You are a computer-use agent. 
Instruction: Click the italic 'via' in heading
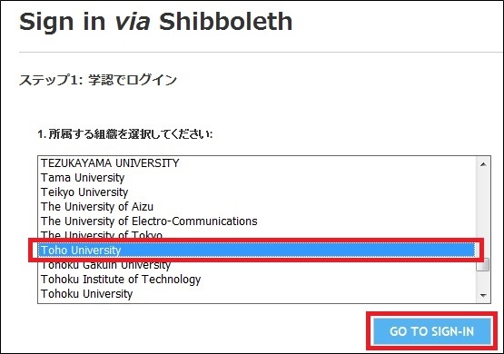133,23
